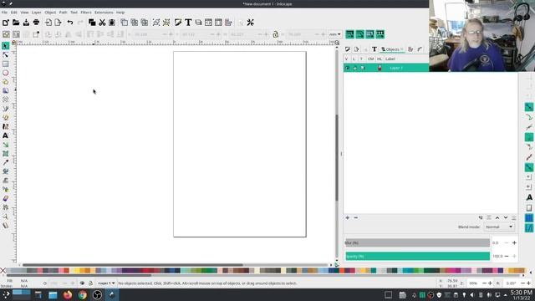
Task: Open the Layer 1 dropdown in status bar
Action: (x=106, y=283)
